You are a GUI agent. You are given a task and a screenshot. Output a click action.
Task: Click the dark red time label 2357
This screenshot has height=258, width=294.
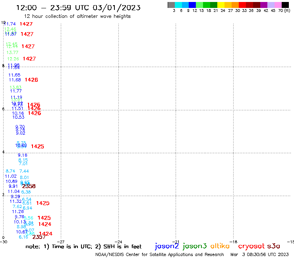39,237
